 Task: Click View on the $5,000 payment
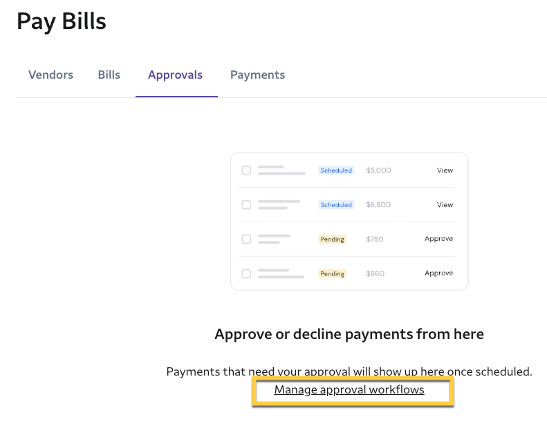445,171
